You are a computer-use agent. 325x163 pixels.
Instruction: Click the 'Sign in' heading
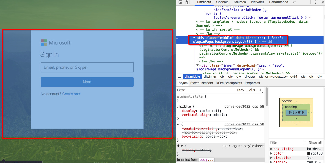point(49,55)
